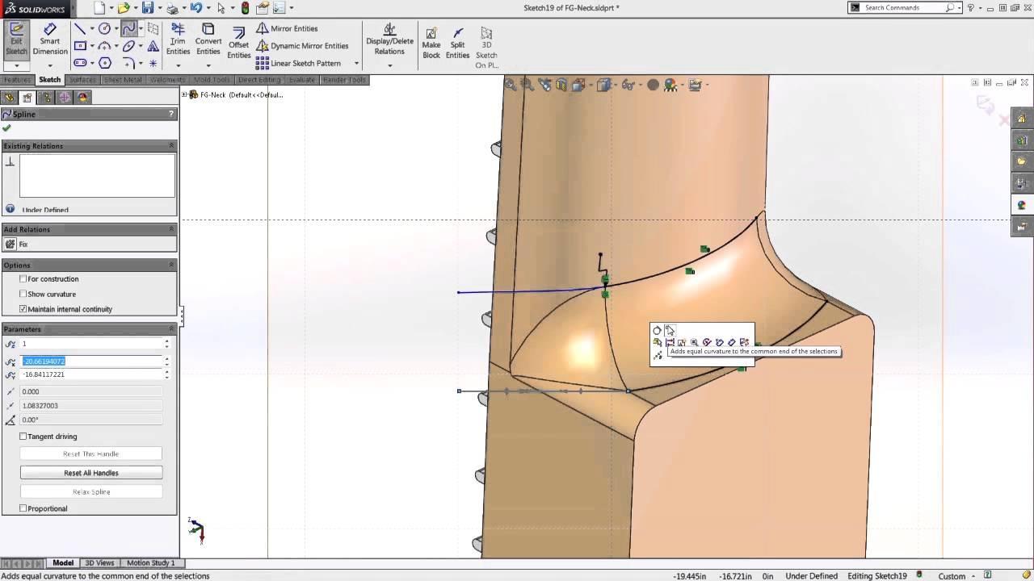Select the Section View icon
The height and width of the screenshot is (581, 1034).
click(x=560, y=84)
